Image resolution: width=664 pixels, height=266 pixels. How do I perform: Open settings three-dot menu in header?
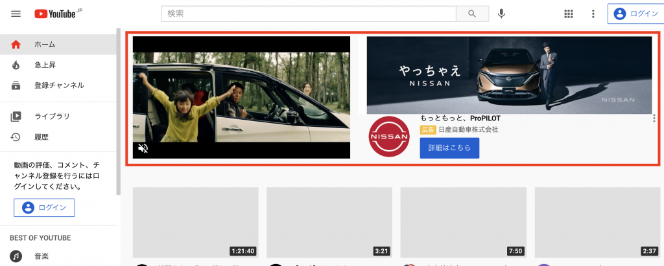pyautogui.click(x=593, y=14)
